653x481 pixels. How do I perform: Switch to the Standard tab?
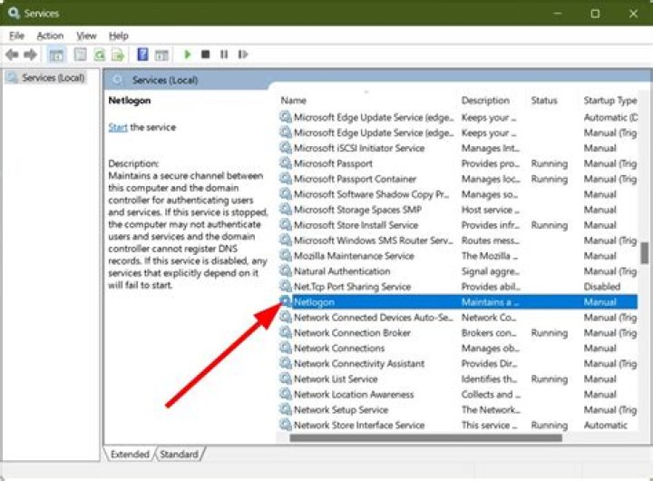click(x=179, y=454)
